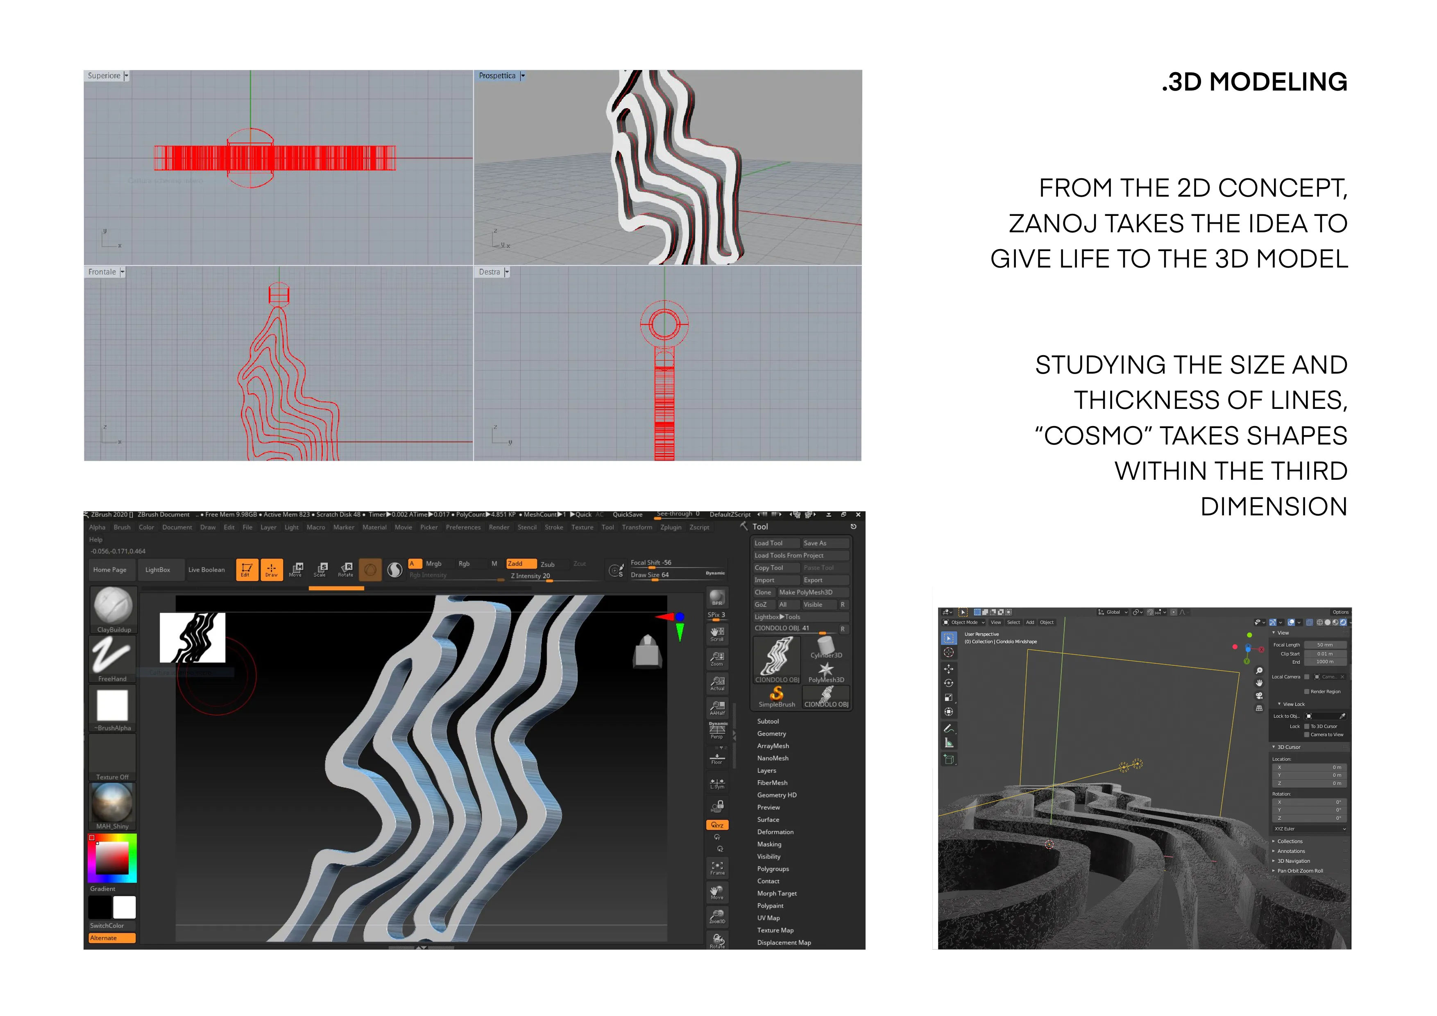Expand the Collections panel
The image size is (1437, 1016).
[1289, 841]
